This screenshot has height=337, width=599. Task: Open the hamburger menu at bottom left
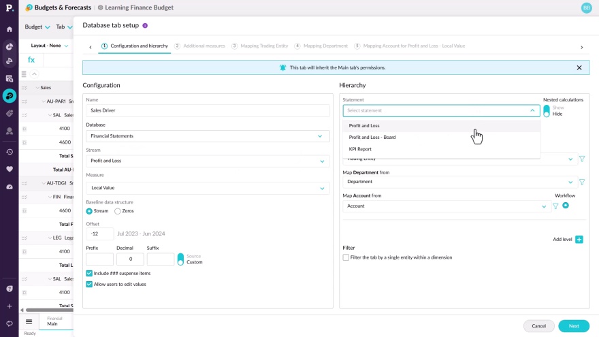click(x=29, y=322)
